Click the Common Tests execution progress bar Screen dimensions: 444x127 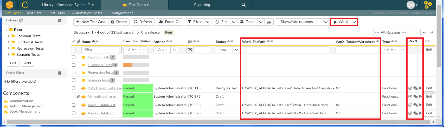[136, 57]
